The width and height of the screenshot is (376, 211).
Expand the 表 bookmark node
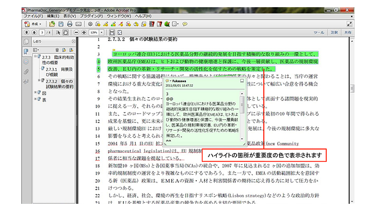click(34, 99)
